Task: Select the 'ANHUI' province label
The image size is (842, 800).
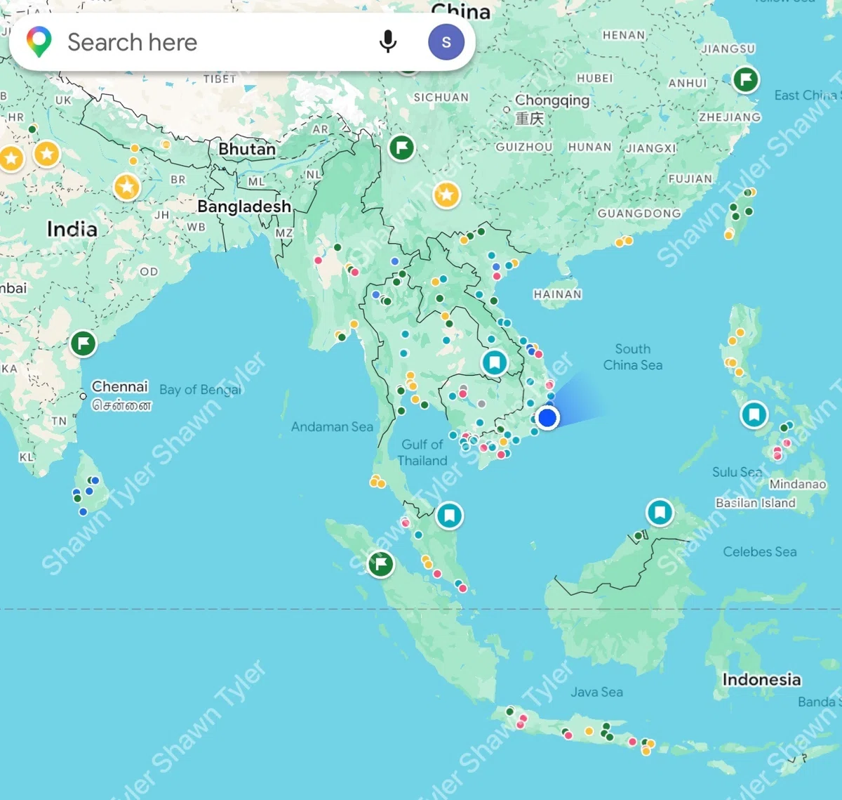Action: (688, 83)
